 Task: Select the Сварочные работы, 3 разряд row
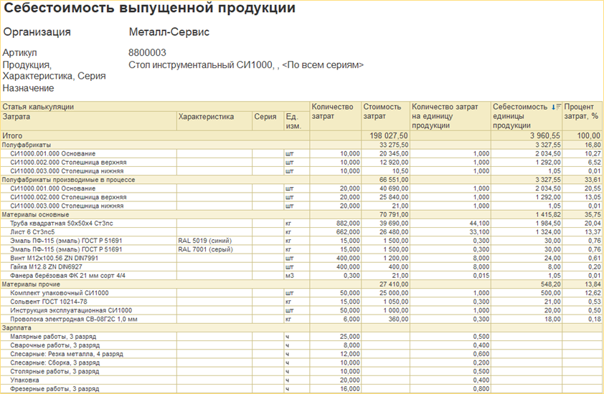pyautogui.click(x=55, y=345)
